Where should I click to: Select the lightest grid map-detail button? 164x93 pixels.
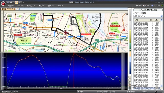(x=130, y=77)
